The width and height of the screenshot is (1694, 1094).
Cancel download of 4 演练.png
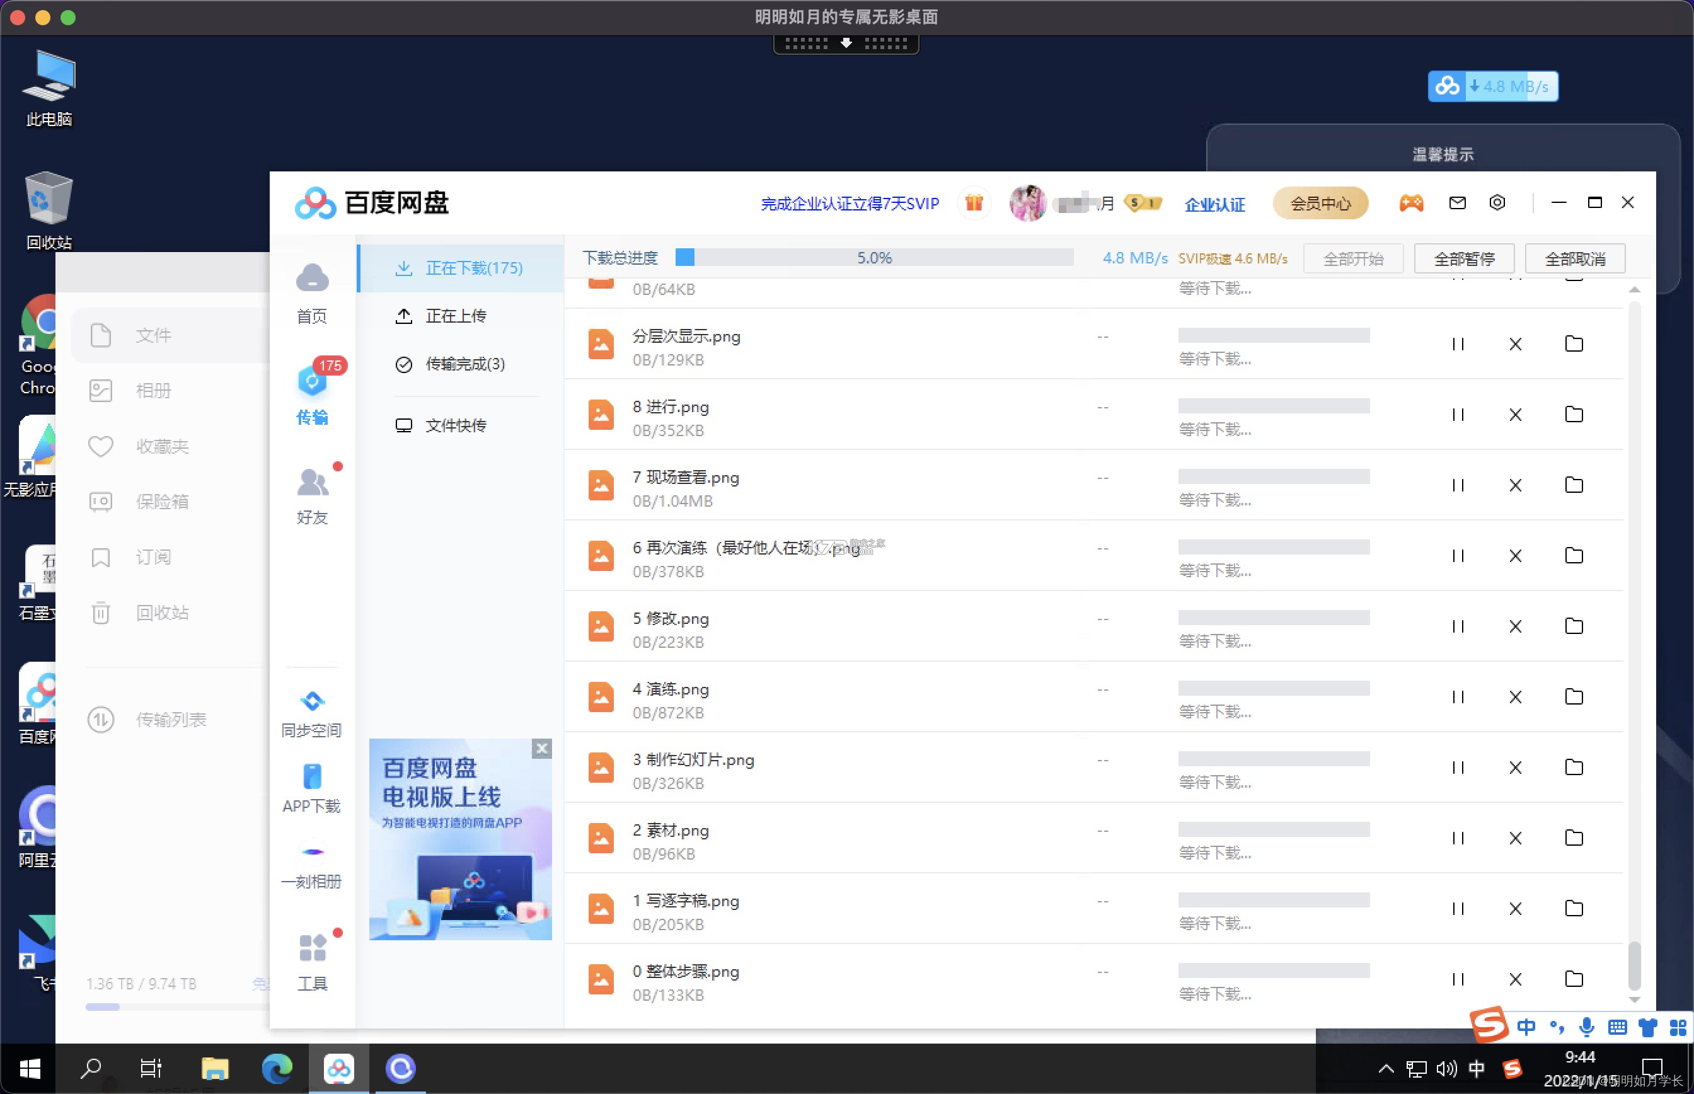1515,697
